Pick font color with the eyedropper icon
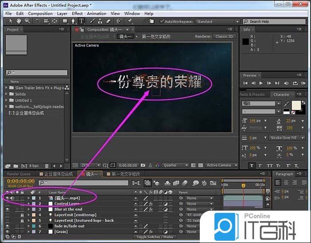The image size is (311, 243). tap(286, 104)
